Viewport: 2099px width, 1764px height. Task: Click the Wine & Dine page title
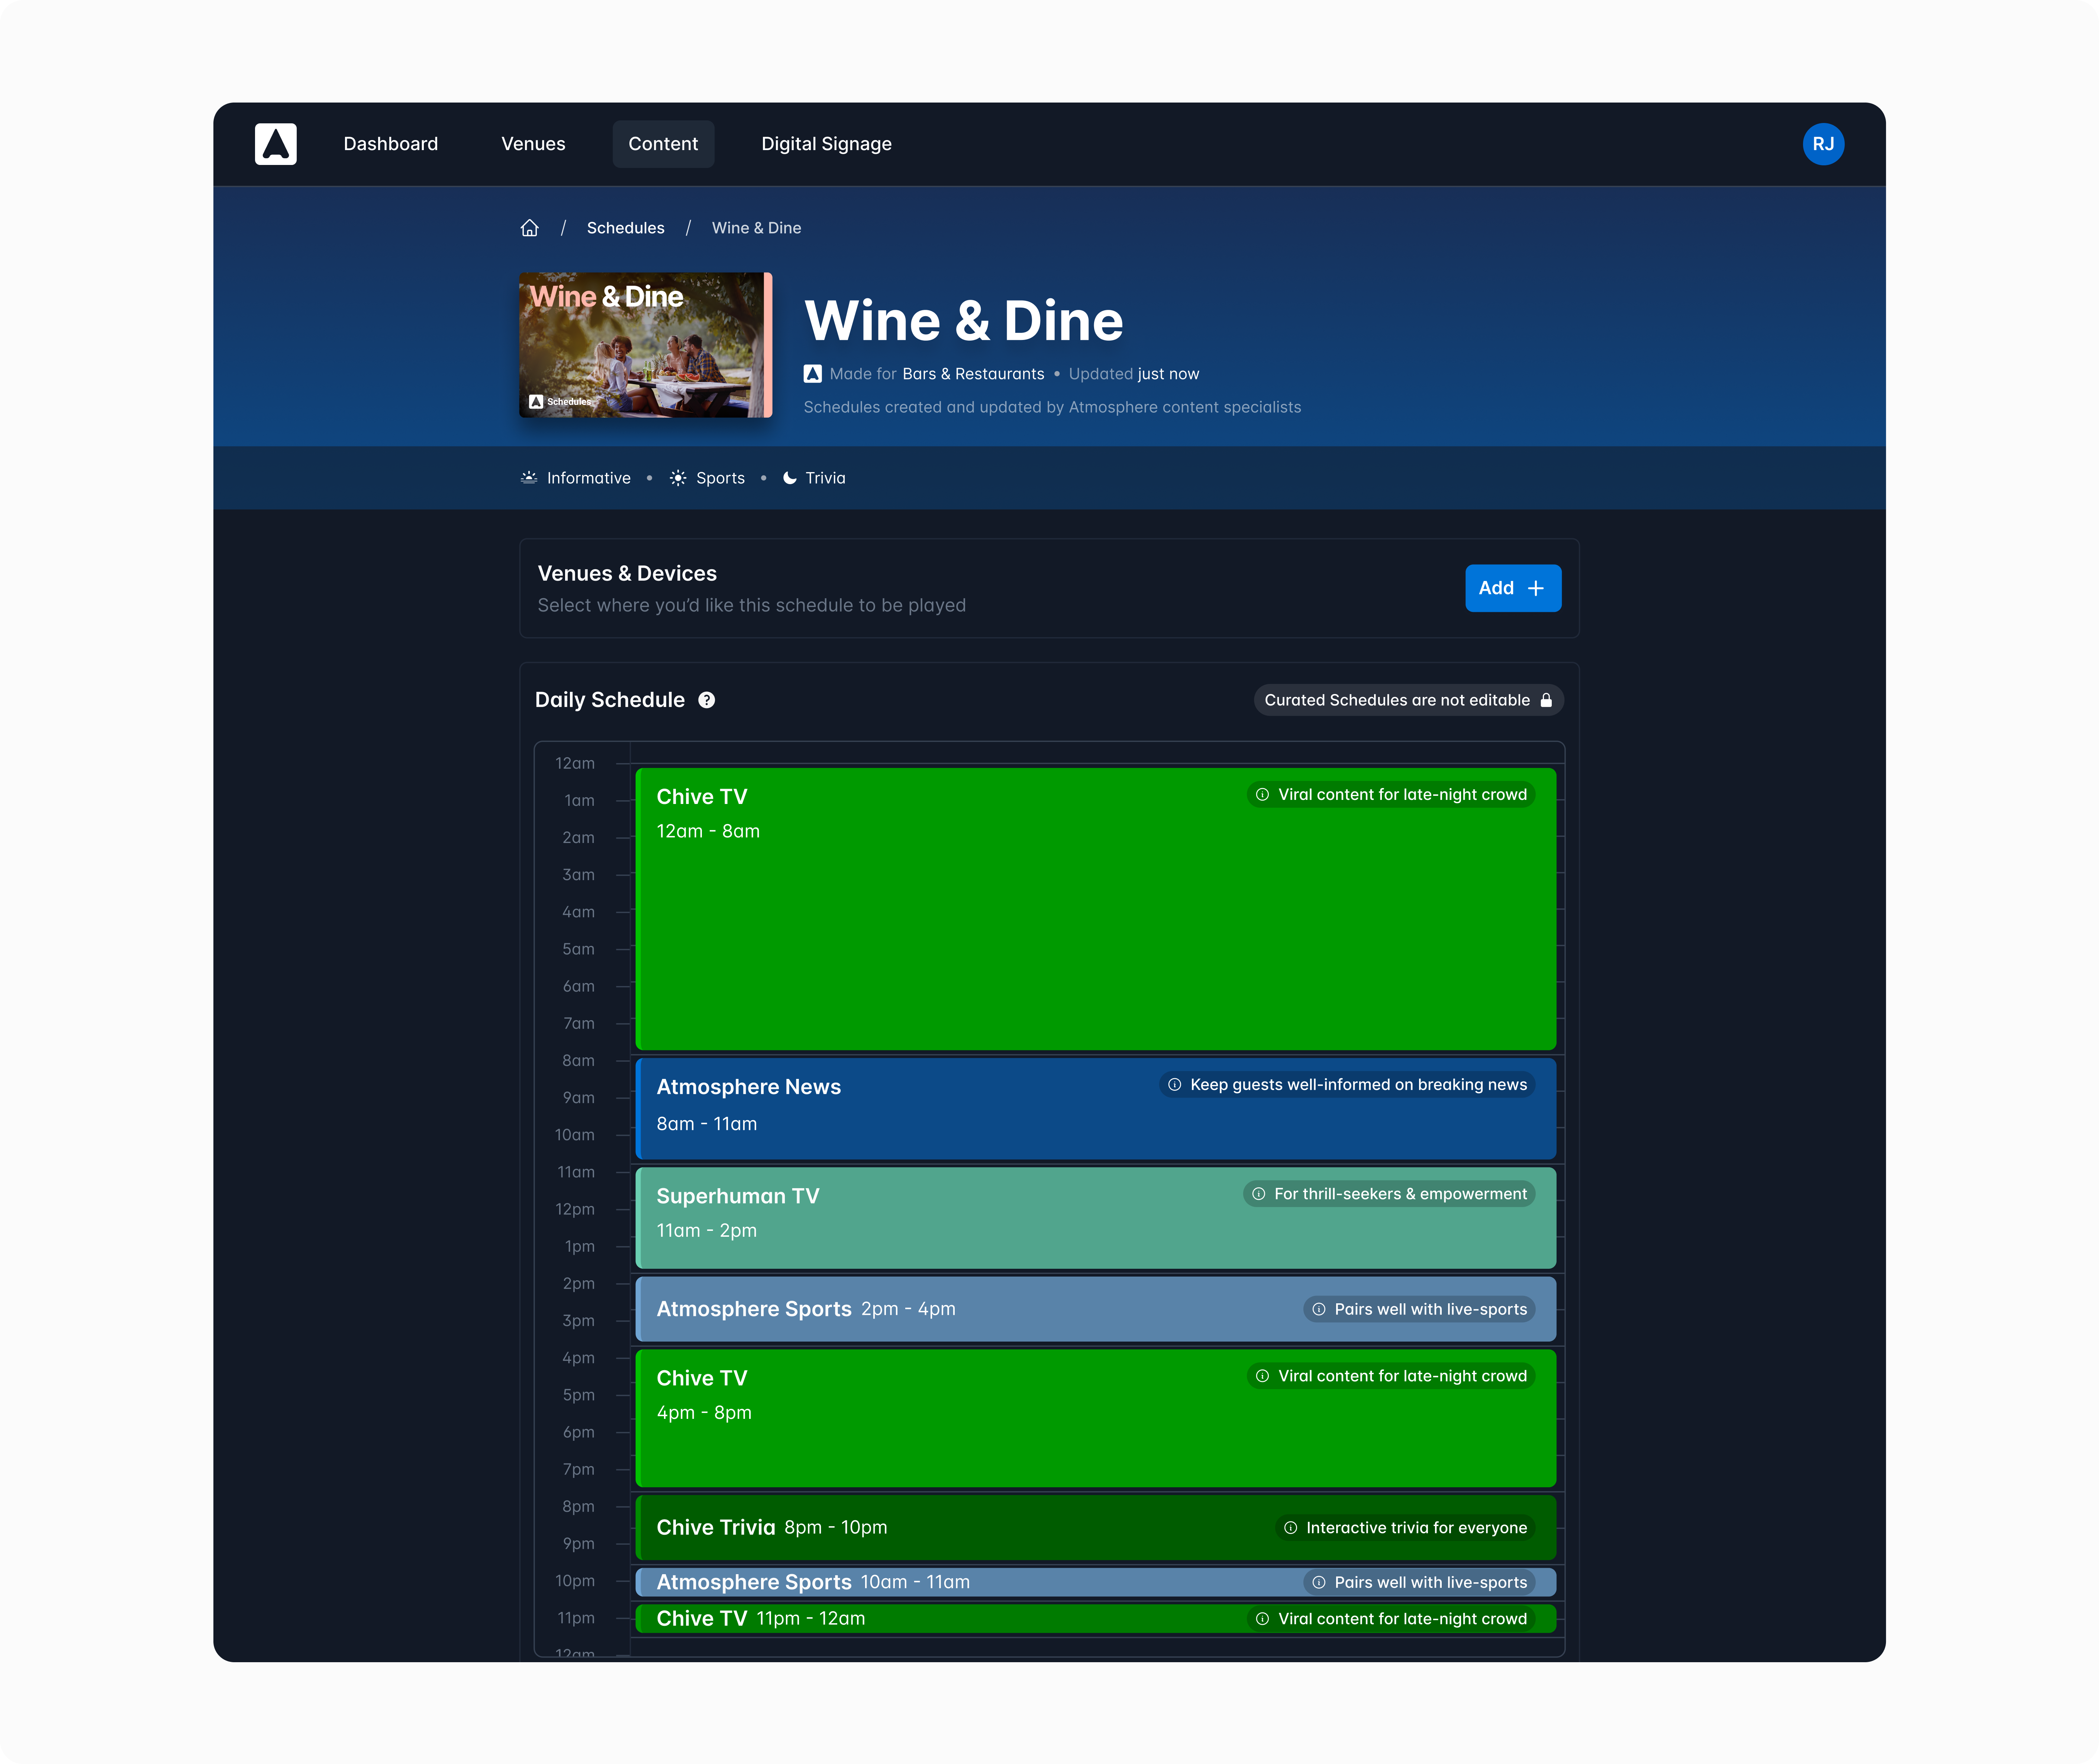click(964, 321)
